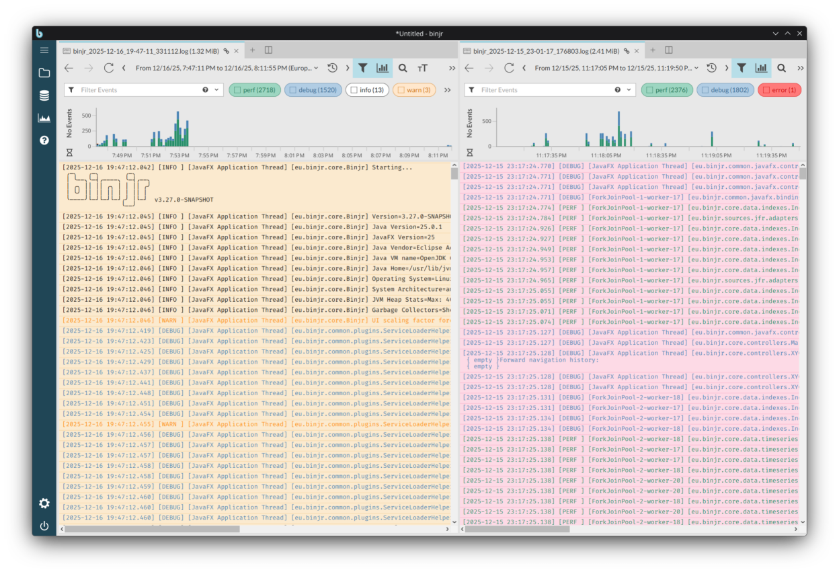Image resolution: width=839 pixels, height=574 pixels.
Task: Open the right pane time history clock icon
Action: pos(711,68)
